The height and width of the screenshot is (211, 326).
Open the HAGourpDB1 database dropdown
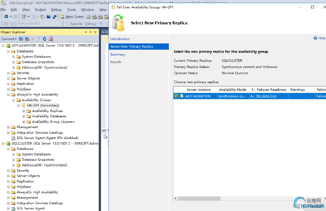click(x=59, y=24)
